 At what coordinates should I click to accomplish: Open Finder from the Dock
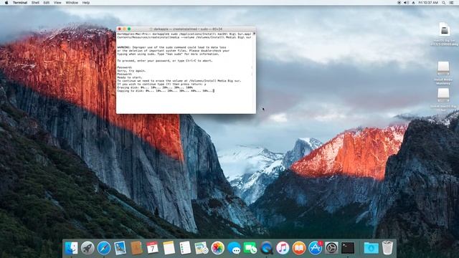point(72,248)
